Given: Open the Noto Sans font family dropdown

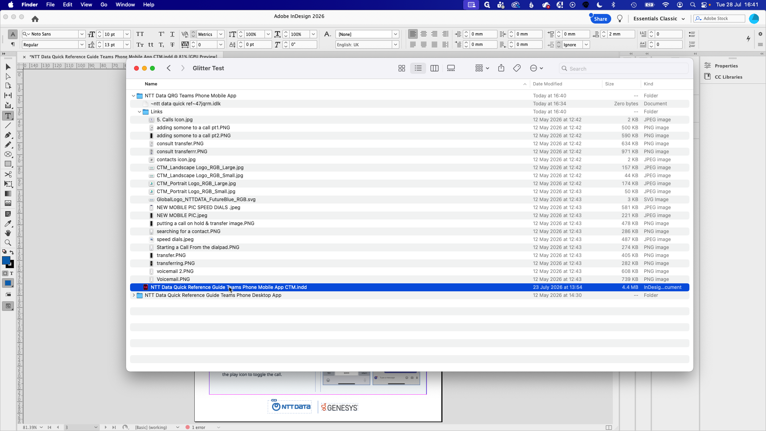Looking at the screenshot, I should (x=81, y=34).
